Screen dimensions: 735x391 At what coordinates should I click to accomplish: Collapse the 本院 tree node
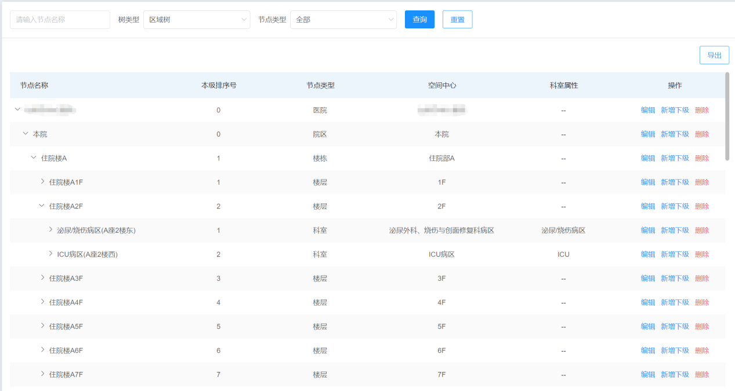click(x=25, y=133)
